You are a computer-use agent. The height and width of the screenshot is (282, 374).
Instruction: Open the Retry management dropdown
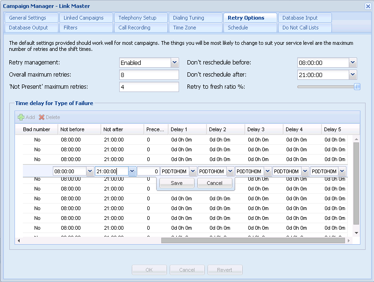coord(174,63)
